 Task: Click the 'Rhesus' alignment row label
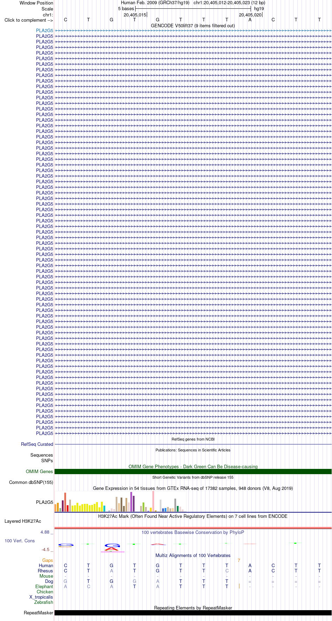[x=45, y=571]
